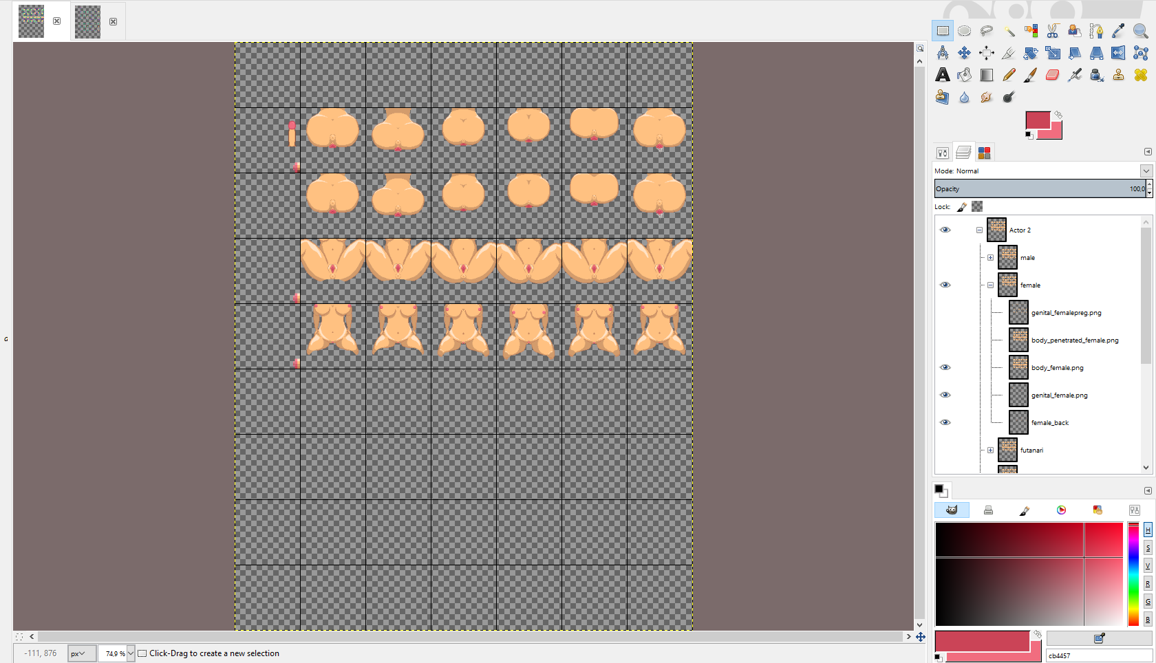Hide the female_back layer
The height and width of the screenshot is (663, 1156).
pyautogui.click(x=945, y=422)
